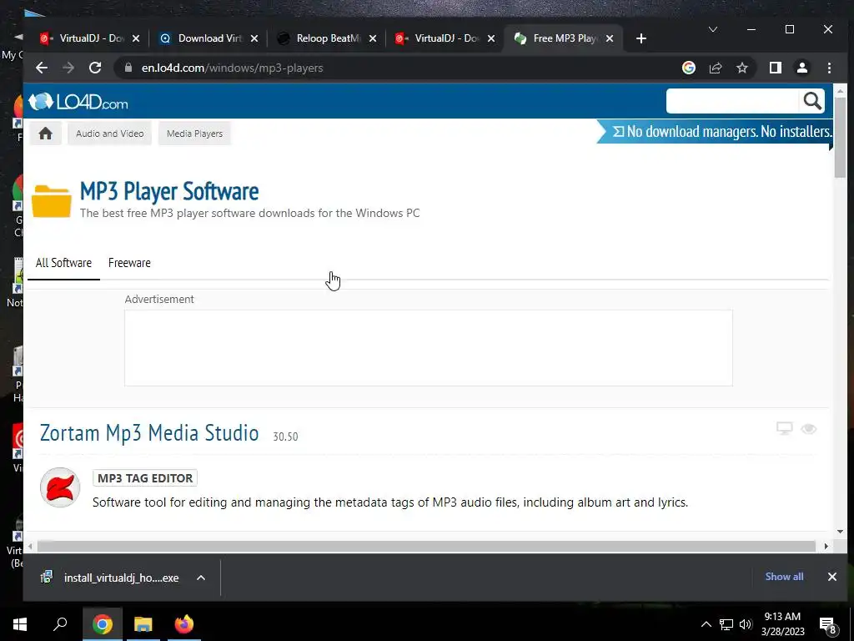Viewport: 854px width, 641px height.
Task: Reload the current page
Action: pos(95,68)
